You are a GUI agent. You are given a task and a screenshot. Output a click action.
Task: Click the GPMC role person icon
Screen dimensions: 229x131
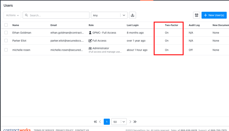pyautogui.click(x=90, y=33)
